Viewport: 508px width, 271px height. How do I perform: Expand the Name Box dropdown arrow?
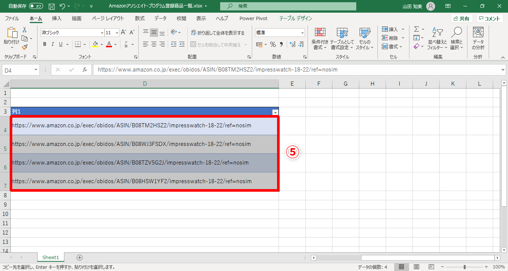[36, 70]
